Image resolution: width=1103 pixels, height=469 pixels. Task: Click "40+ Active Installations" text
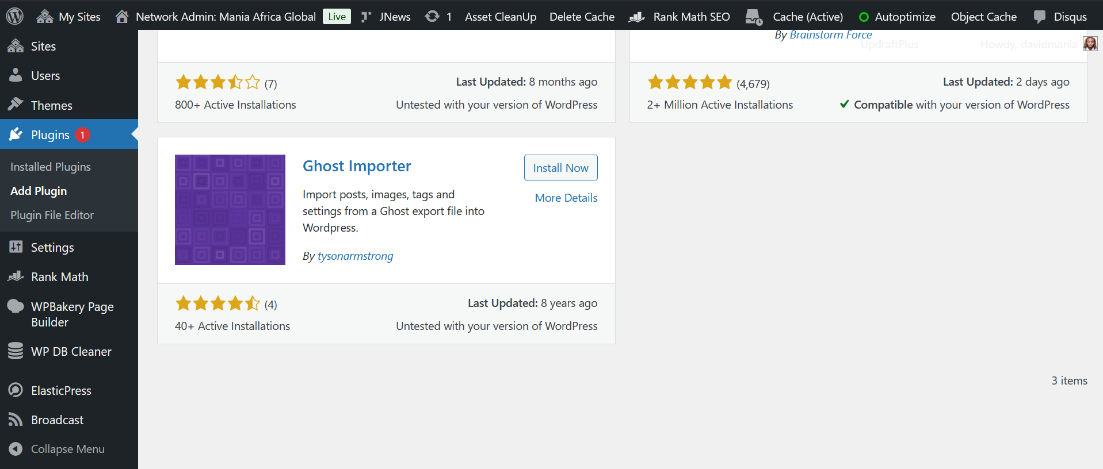[232, 326]
